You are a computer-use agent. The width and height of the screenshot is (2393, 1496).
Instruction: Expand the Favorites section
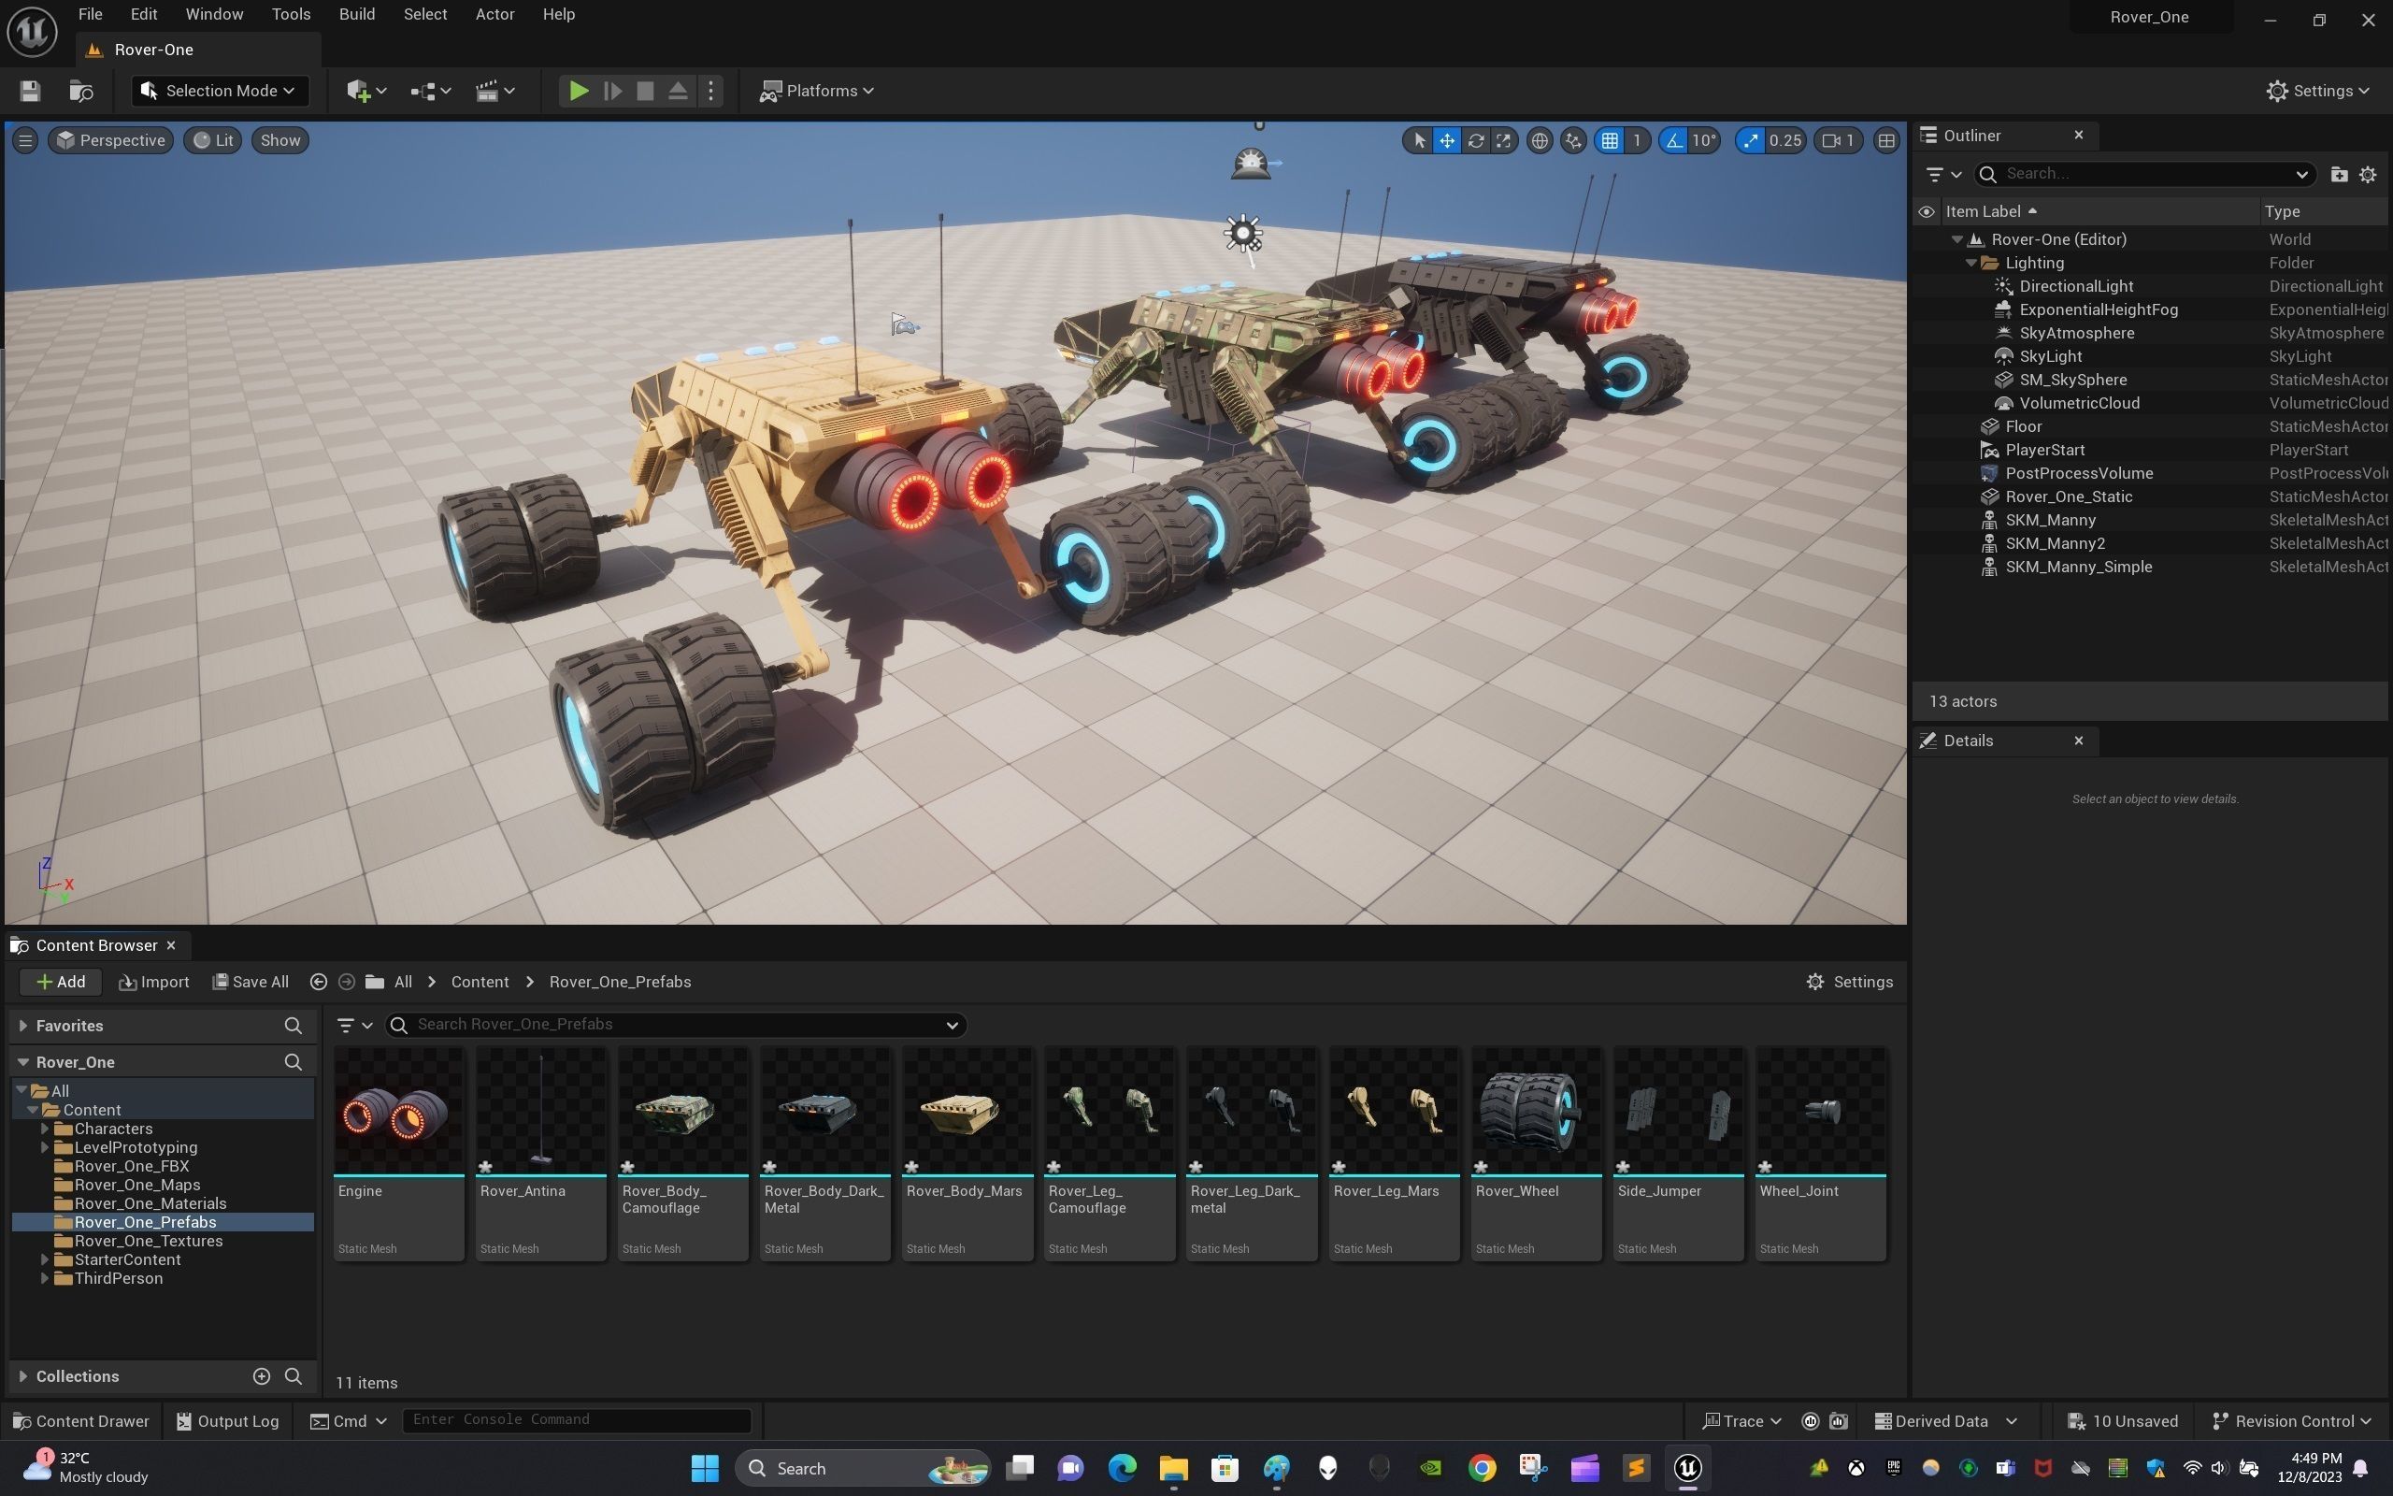(x=22, y=1026)
